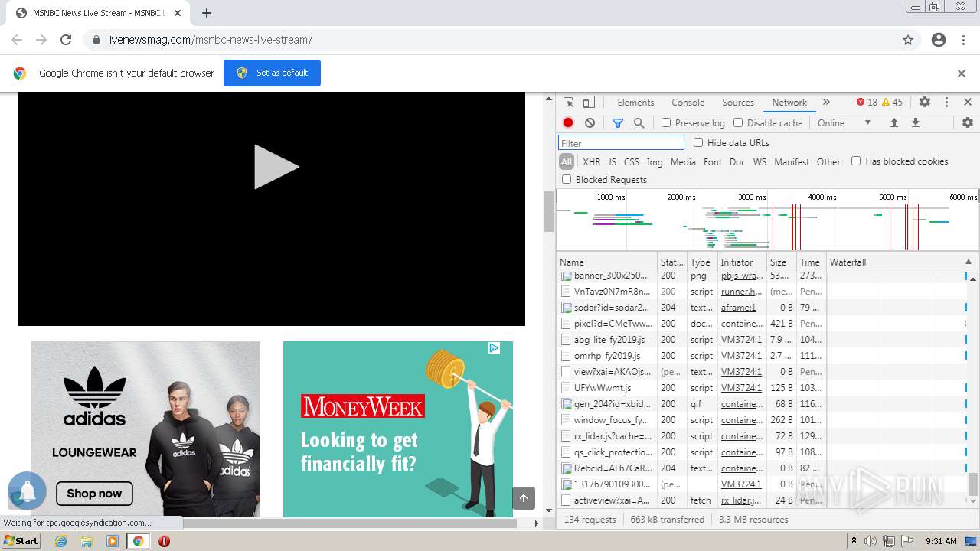
Task: Switch to the Elements tab
Action: (635, 102)
